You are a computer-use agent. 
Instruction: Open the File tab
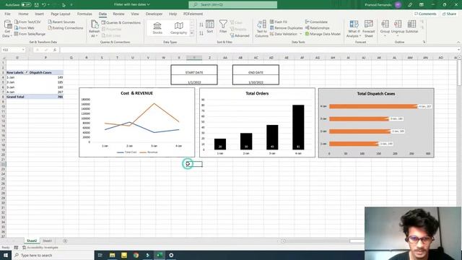pyautogui.click(x=7, y=14)
